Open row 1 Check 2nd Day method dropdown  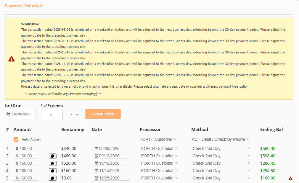click(x=221, y=148)
